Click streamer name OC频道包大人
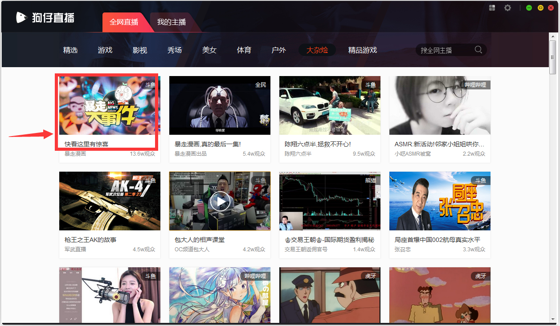The width and height of the screenshot is (560, 326). tap(192, 250)
